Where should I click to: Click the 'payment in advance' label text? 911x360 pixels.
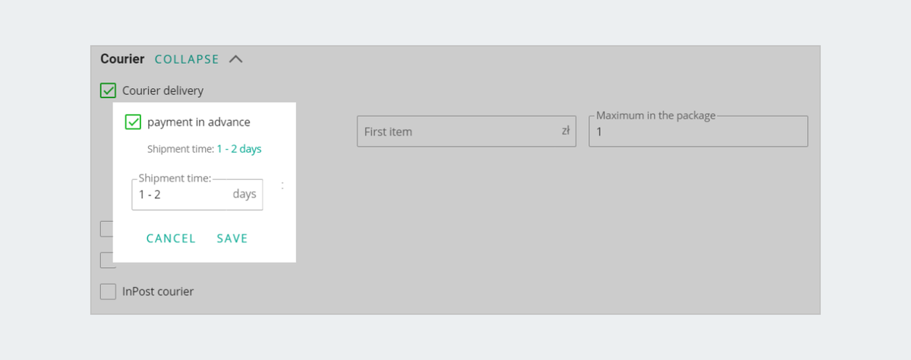(199, 122)
